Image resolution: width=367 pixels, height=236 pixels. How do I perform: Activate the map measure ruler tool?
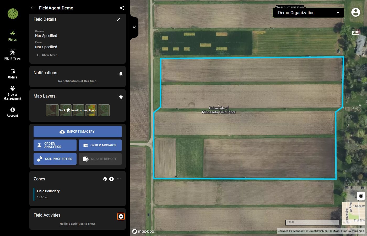click(356, 33)
